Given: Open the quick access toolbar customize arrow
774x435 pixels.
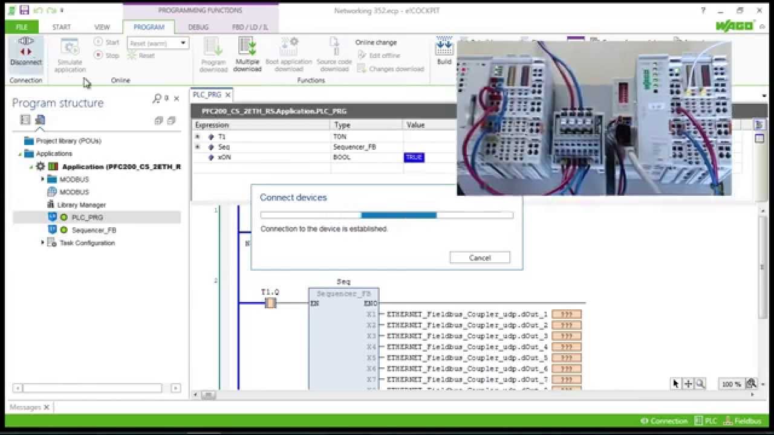Looking at the screenshot, I should pos(62,11).
